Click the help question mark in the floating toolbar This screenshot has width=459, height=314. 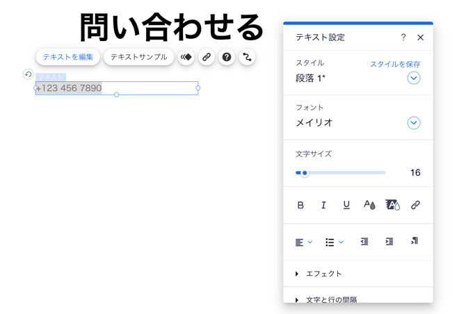(227, 57)
